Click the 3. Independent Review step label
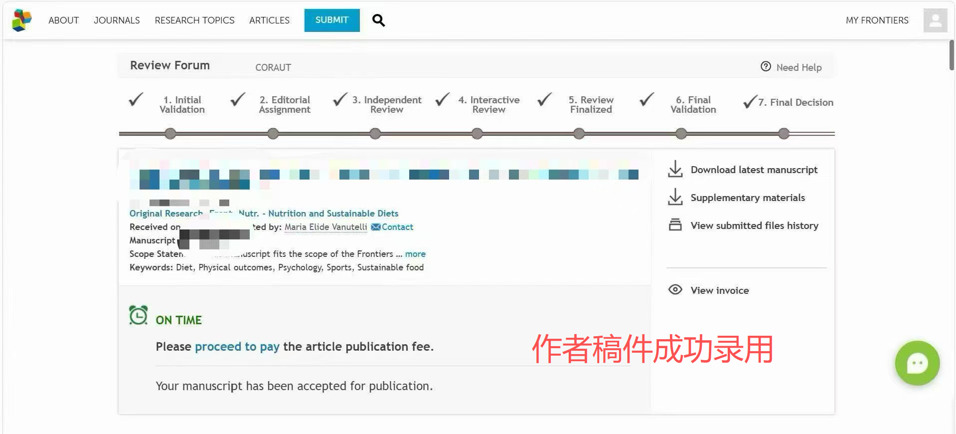This screenshot has width=956, height=434. pyautogui.click(x=387, y=105)
